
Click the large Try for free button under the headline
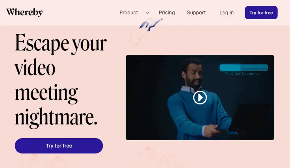pos(59,146)
